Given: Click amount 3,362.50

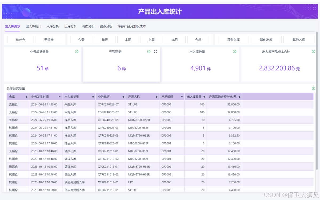Looking at the screenshot, I should click(234, 135).
